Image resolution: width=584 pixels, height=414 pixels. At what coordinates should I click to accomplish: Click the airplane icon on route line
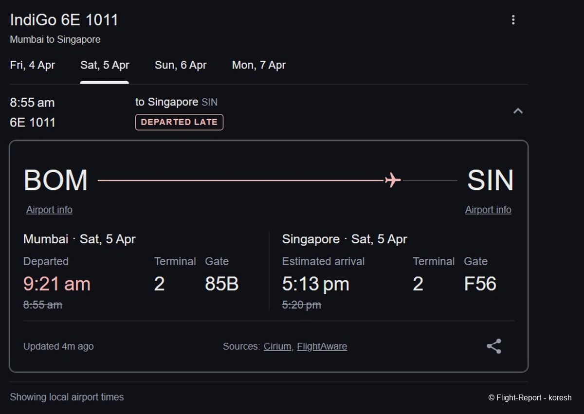click(392, 180)
